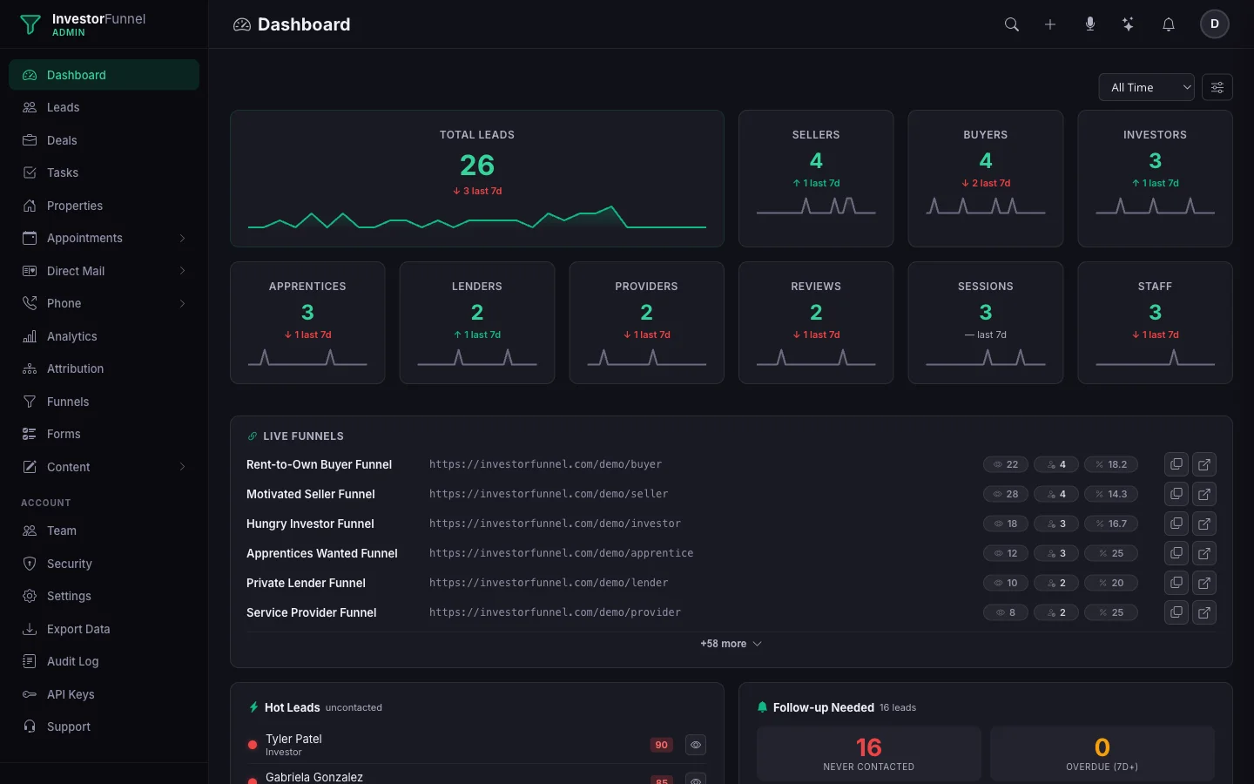The height and width of the screenshot is (784, 1254).
Task: Click the investorfunnel.com/demo/buyer URL
Action: coord(545,464)
